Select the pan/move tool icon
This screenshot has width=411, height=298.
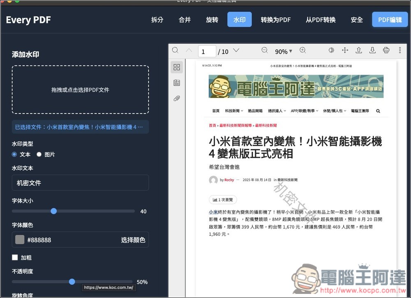point(345,50)
